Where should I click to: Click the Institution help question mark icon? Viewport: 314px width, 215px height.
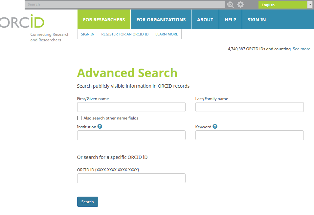click(100, 126)
